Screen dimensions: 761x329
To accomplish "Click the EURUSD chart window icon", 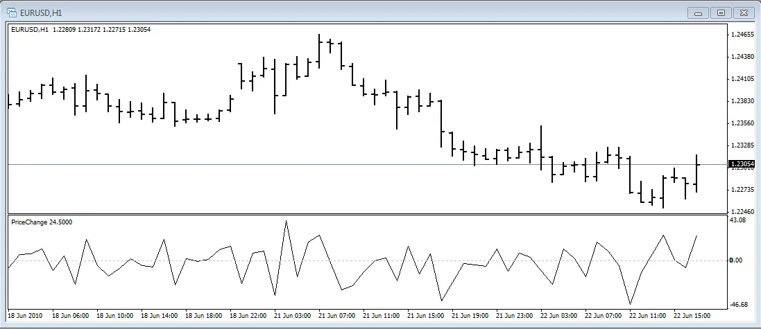I will (x=12, y=12).
